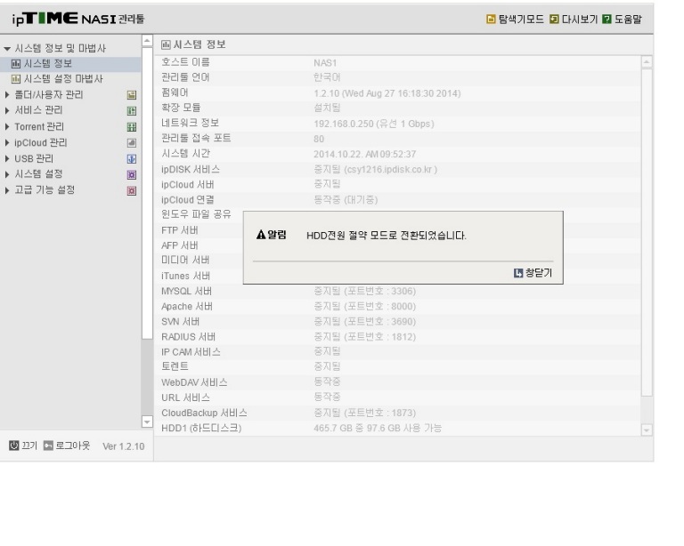Click the 관리툴 접속 포트 value 80
The image size is (684, 546).
tap(319, 139)
